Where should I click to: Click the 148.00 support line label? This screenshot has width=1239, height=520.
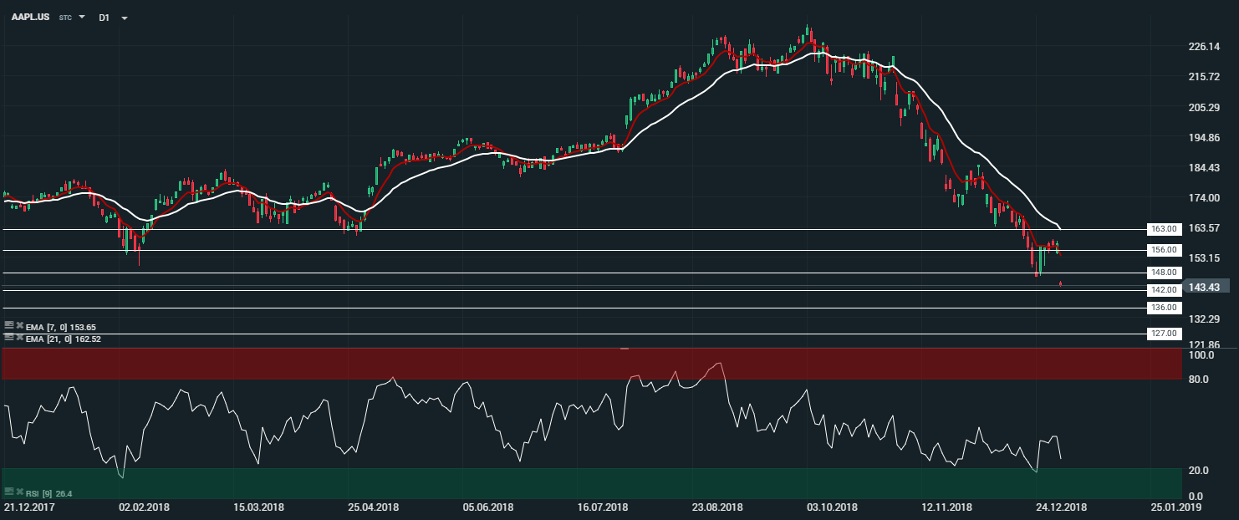coord(1165,273)
